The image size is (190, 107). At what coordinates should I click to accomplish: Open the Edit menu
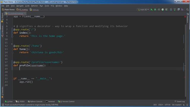pos(7,6)
